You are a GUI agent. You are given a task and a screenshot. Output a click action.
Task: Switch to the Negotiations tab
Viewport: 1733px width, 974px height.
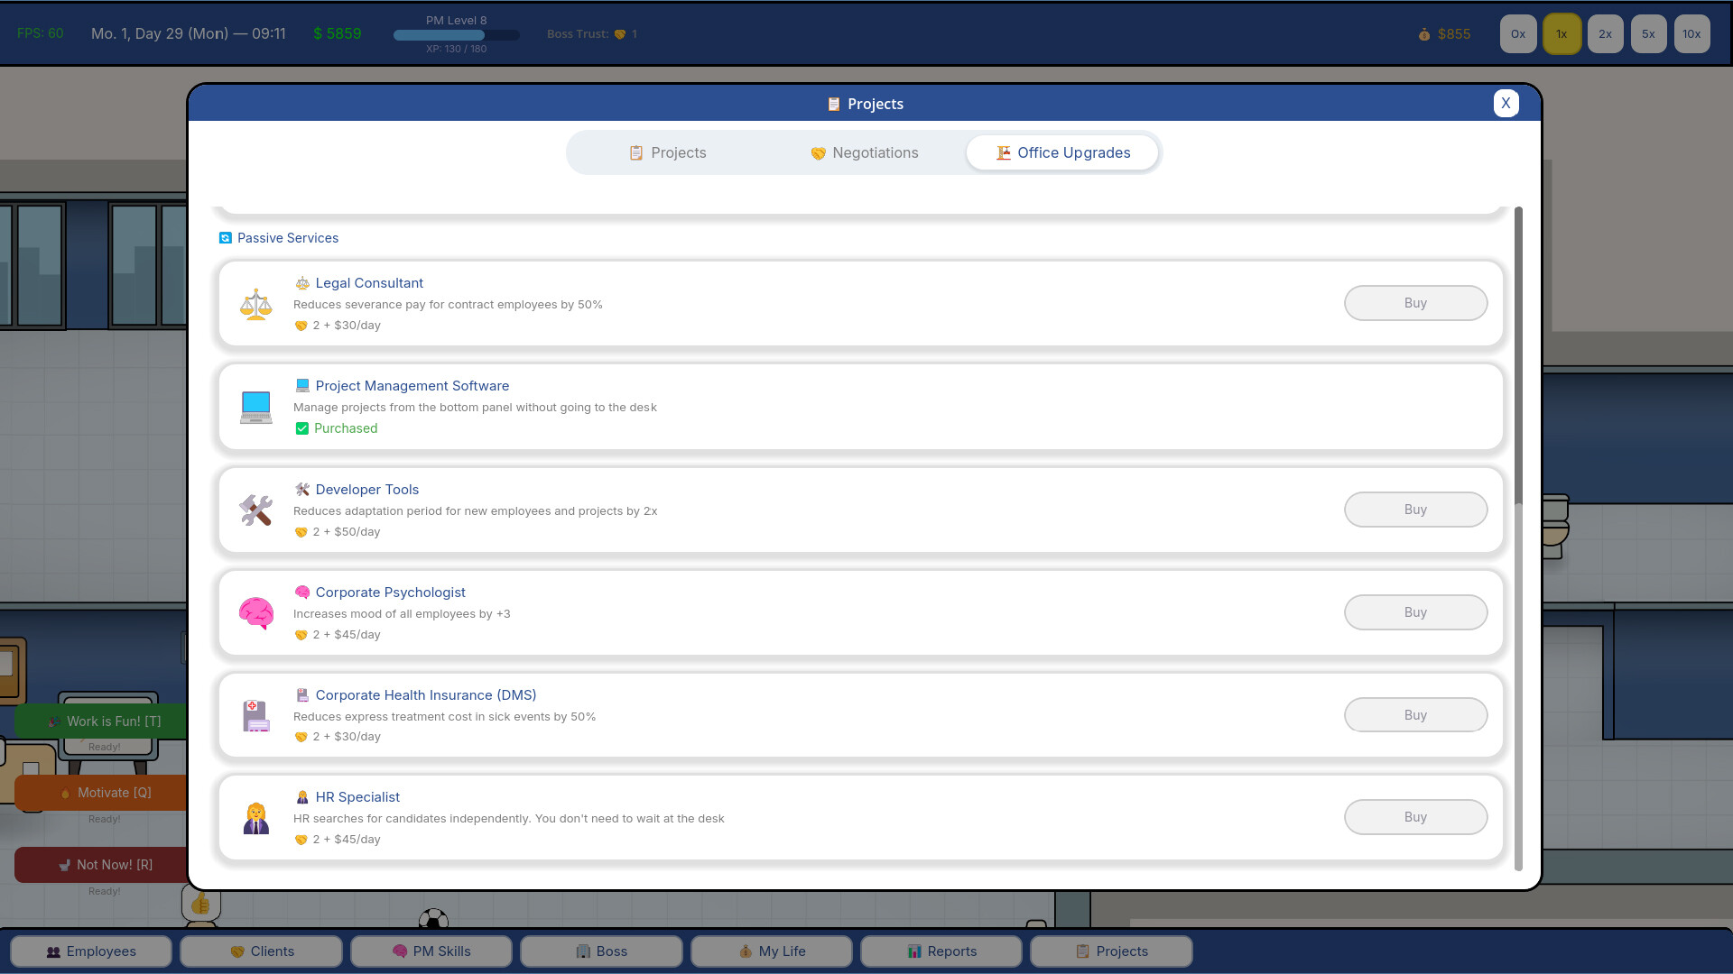[x=864, y=152]
